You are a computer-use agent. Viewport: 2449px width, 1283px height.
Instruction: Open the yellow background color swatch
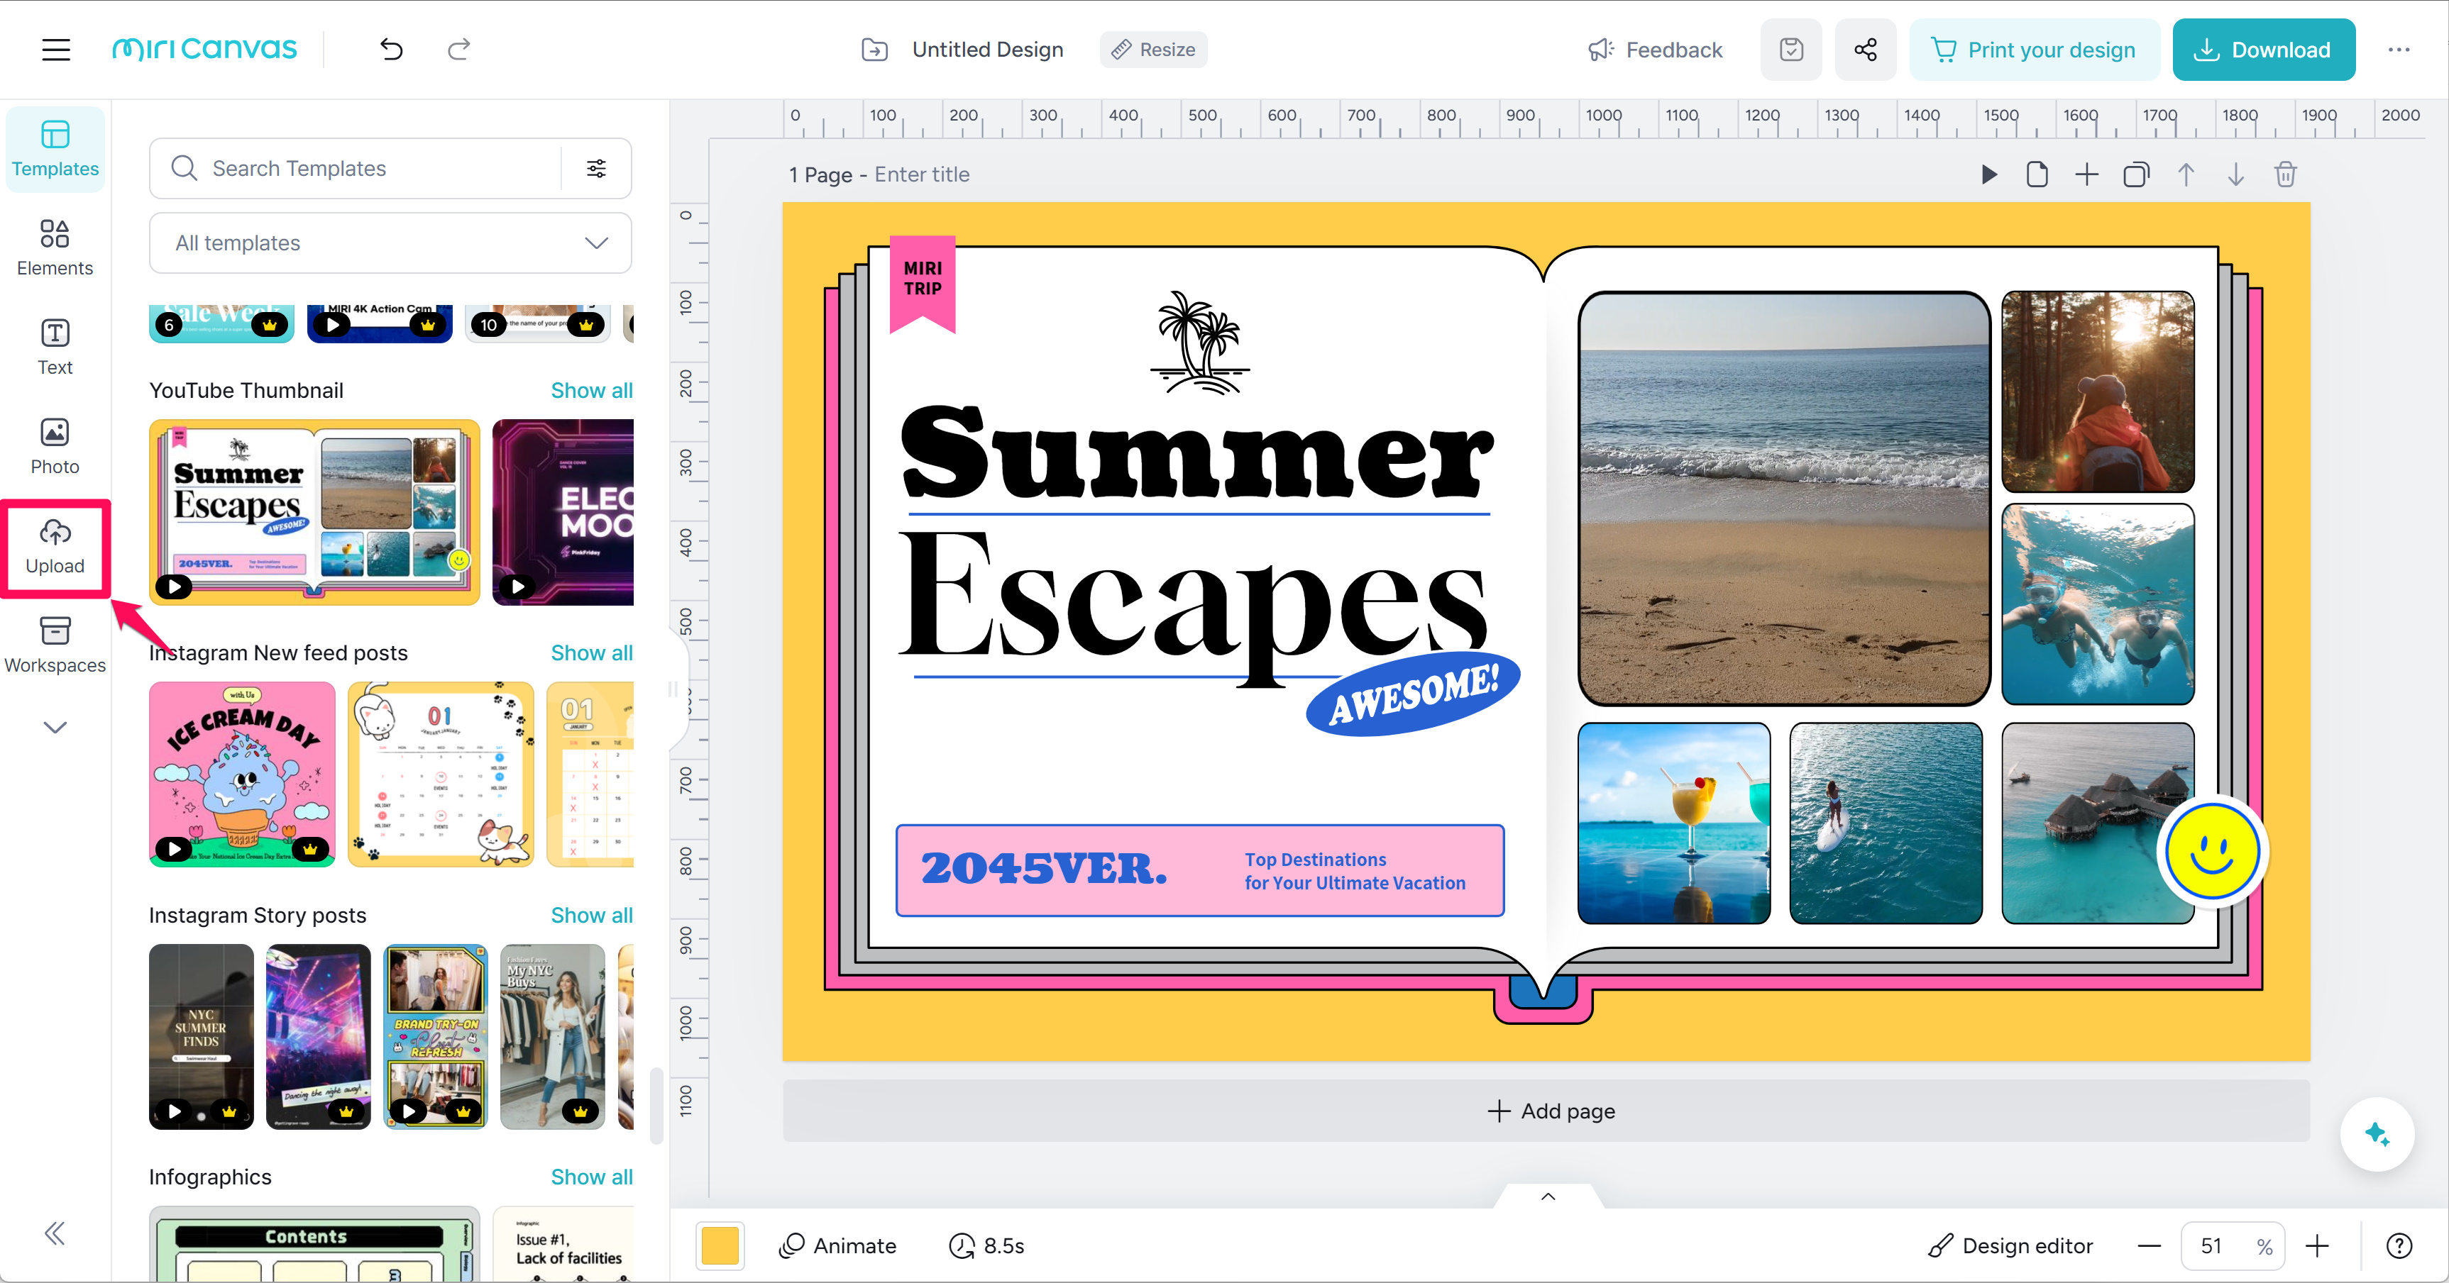click(x=720, y=1246)
